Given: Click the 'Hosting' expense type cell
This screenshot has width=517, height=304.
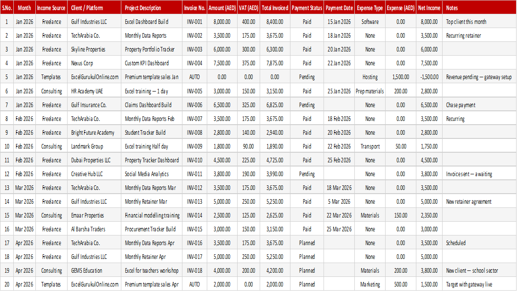Looking at the screenshot, I should coord(370,77).
